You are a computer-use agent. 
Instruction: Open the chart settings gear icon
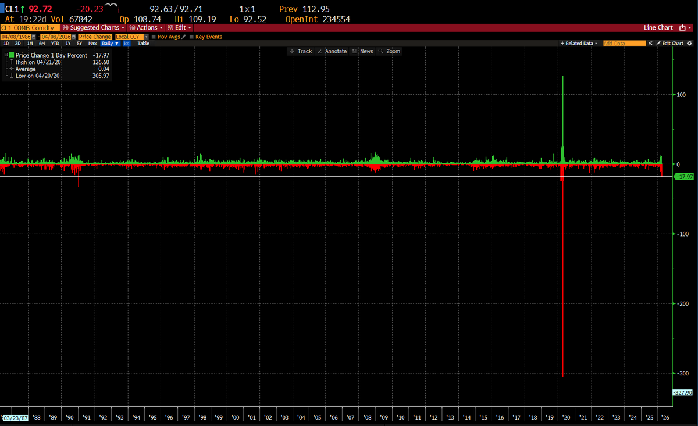point(689,44)
